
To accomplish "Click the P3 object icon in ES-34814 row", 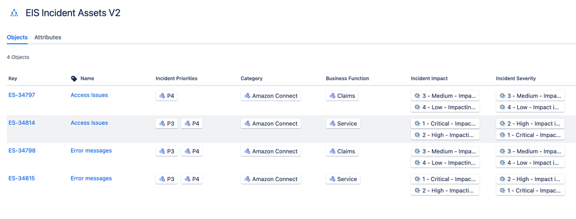I will 162,124.
